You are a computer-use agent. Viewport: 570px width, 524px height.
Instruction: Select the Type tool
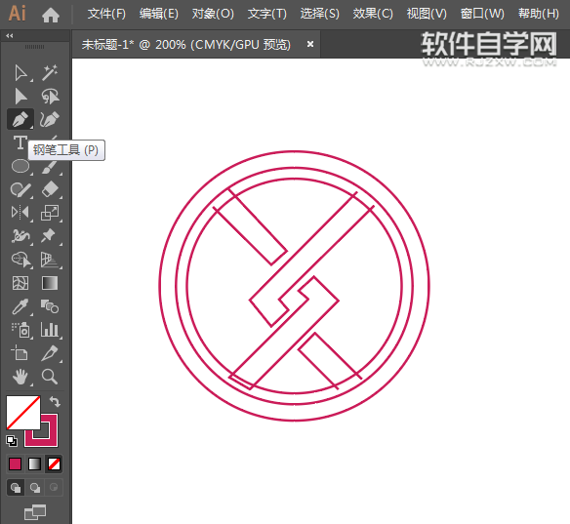pyautogui.click(x=20, y=142)
